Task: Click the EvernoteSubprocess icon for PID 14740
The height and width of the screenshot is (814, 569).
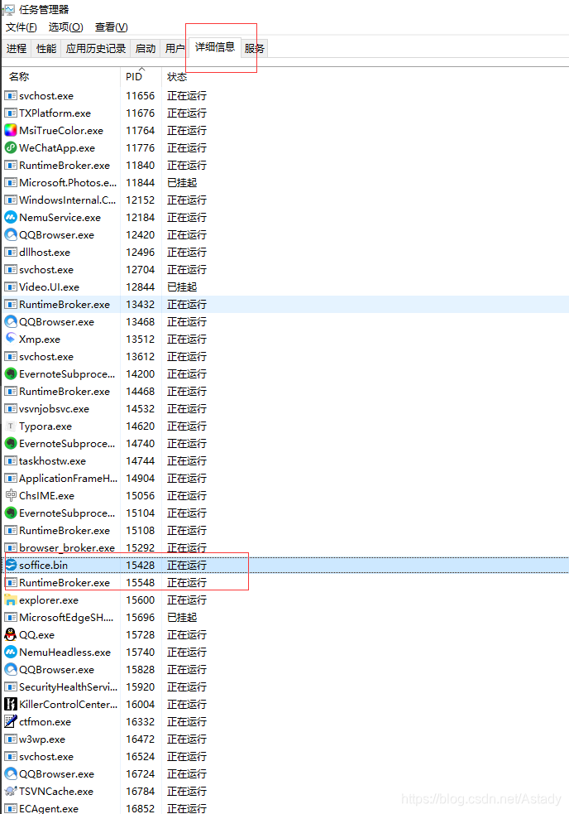Action: [x=11, y=443]
